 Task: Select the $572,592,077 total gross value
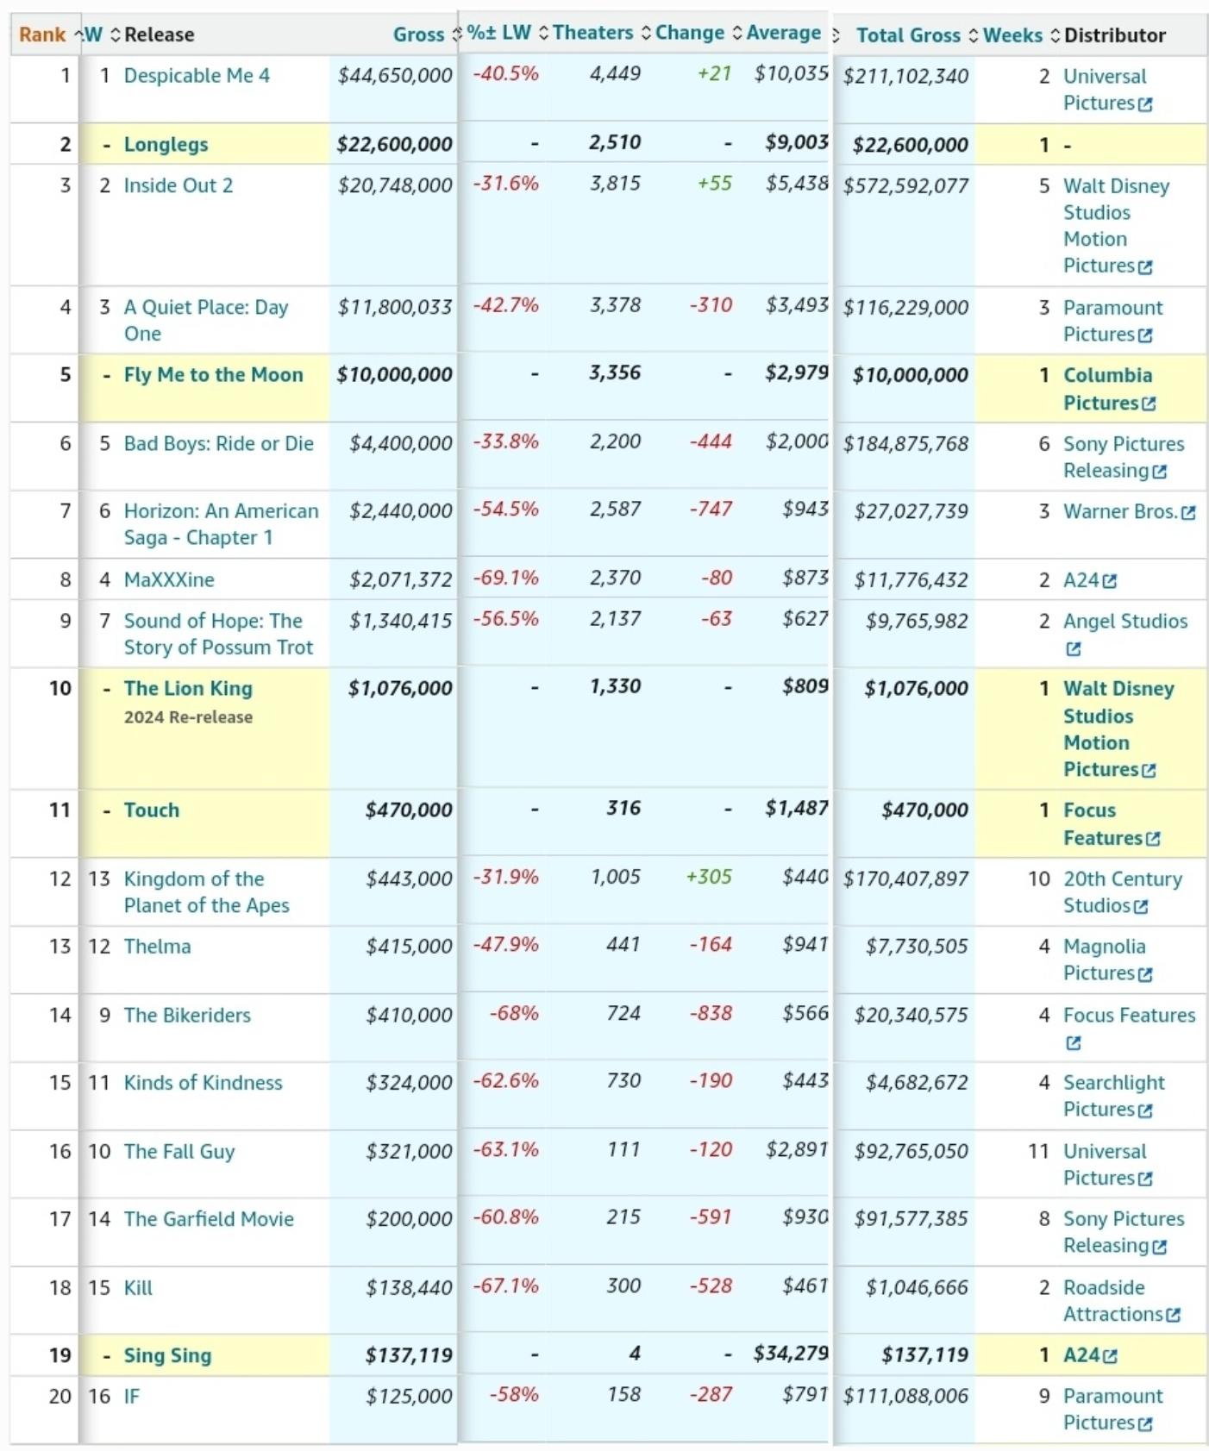point(905,186)
